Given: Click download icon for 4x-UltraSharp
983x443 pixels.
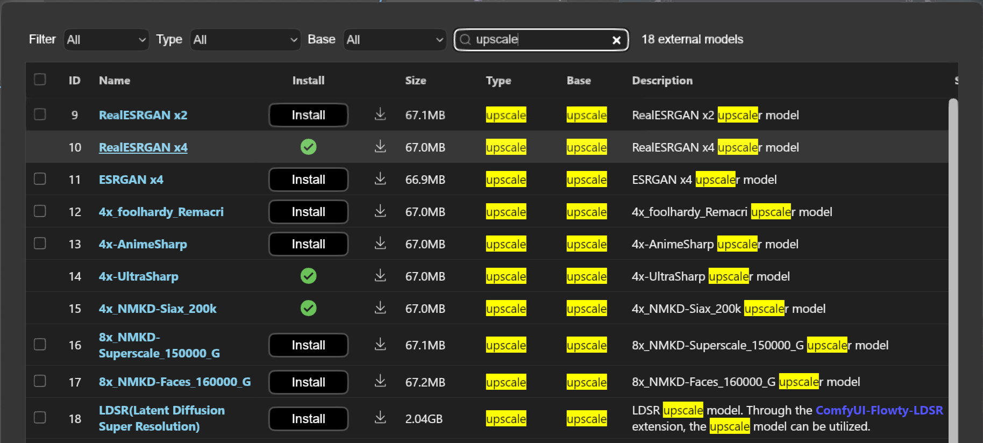Looking at the screenshot, I should click(x=380, y=276).
